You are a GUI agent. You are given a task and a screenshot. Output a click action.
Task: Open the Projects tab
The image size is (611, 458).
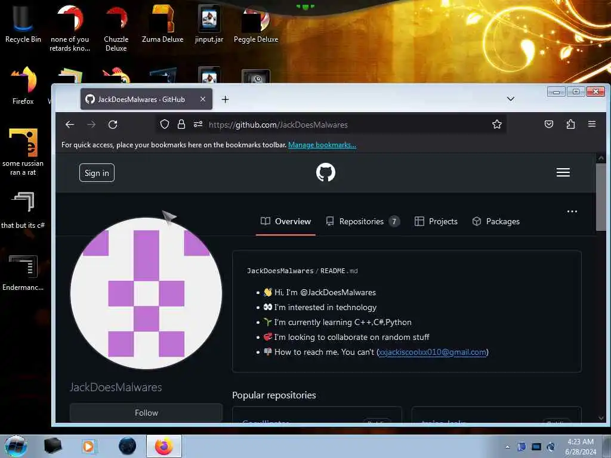tap(436, 221)
